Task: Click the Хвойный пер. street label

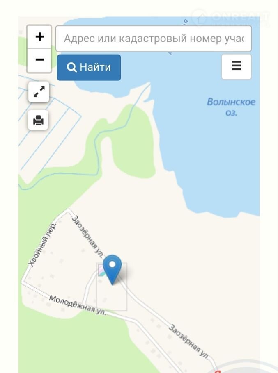Action: [41, 245]
